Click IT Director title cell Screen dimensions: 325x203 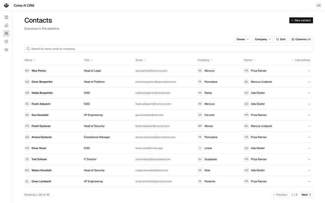[x=90, y=159]
